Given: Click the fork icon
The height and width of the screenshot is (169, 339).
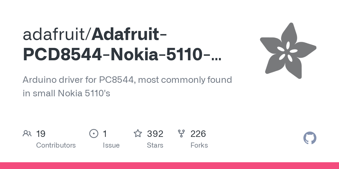Looking at the screenshot, I should [x=181, y=134].
